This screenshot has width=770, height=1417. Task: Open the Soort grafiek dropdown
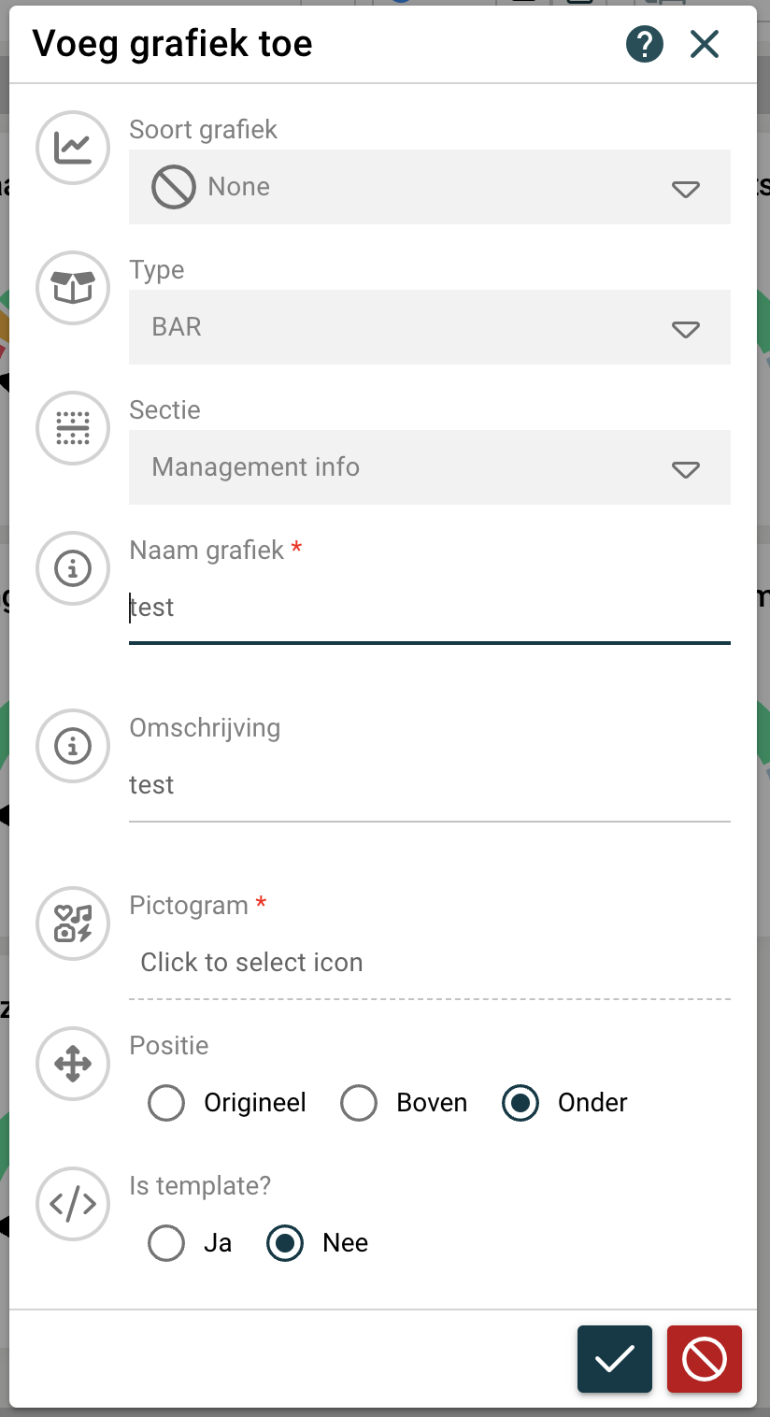coord(430,187)
